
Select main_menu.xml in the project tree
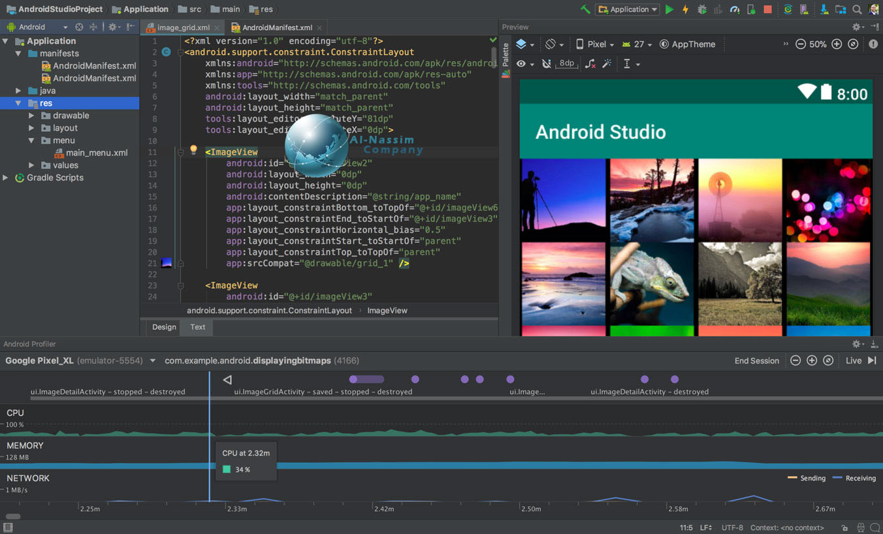tap(91, 153)
